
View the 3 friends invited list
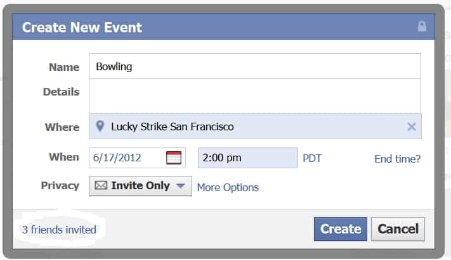click(x=59, y=230)
